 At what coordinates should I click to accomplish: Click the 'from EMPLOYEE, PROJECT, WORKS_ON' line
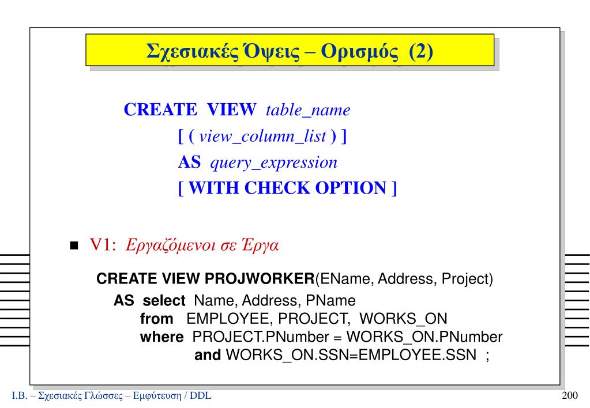click(294, 319)
